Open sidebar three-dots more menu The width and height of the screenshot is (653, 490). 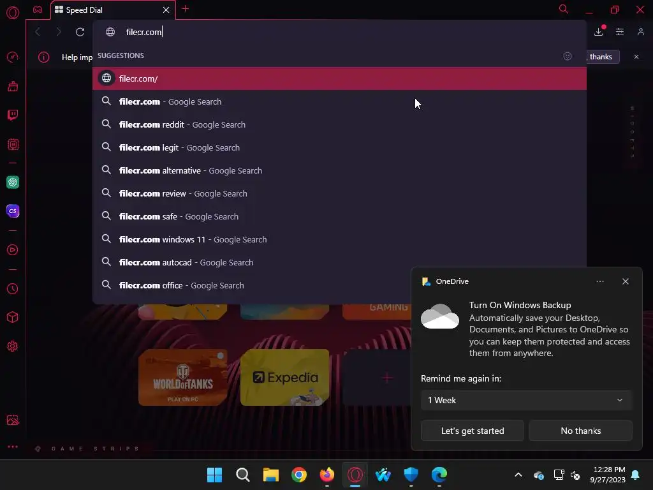(x=13, y=447)
